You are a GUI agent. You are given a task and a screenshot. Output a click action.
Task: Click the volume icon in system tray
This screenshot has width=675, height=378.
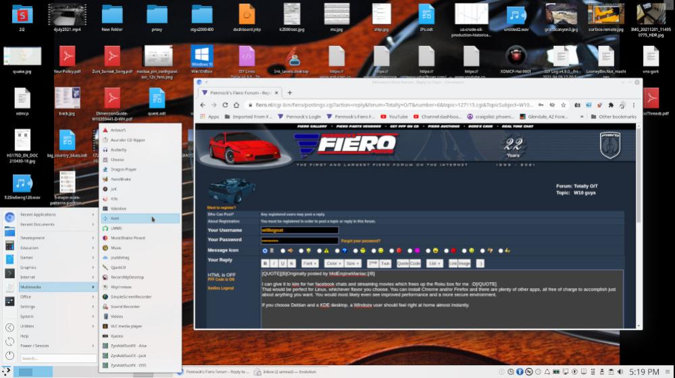point(620,371)
